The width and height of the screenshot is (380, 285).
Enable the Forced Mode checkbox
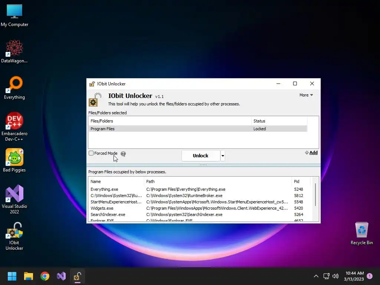pos(91,153)
